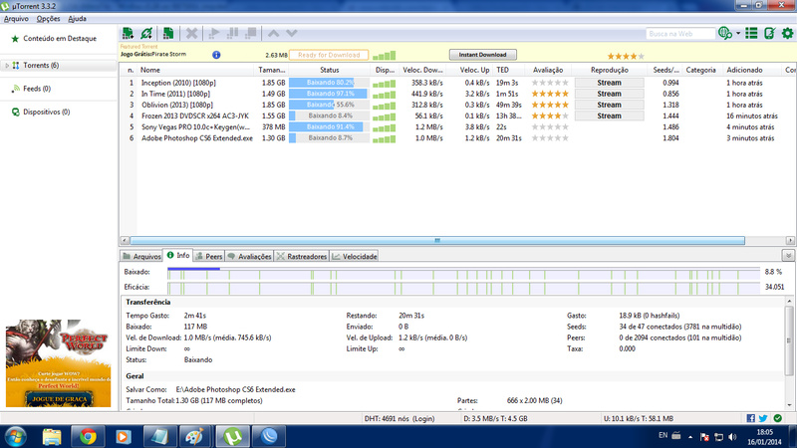The image size is (797, 448).
Task: Click the remote devices toolbar icon
Action: [x=769, y=34]
